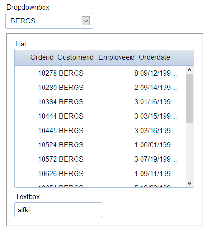Select order row 10572
Viewport: 208px width, 233px height.
(100, 159)
